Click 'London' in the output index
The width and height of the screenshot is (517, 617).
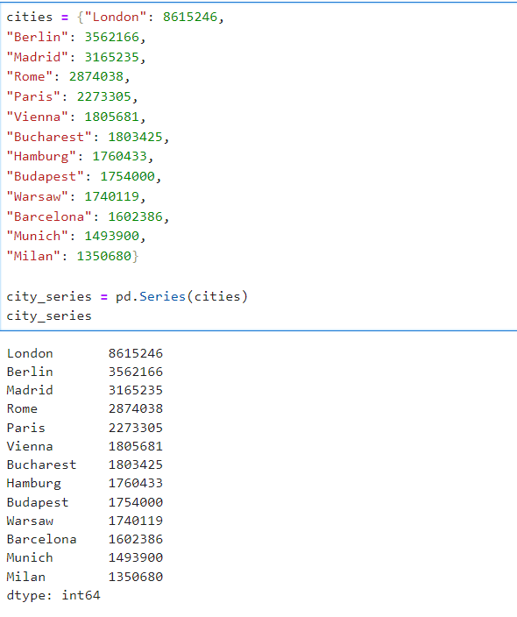pyautogui.click(x=30, y=353)
